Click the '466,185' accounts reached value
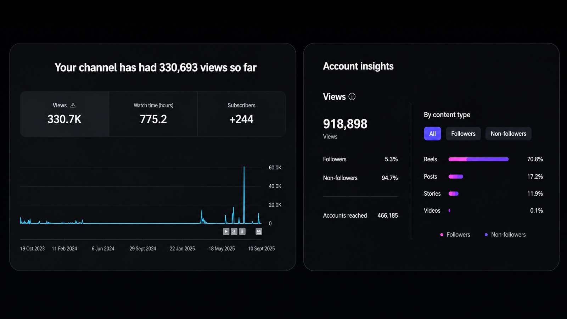Image resolution: width=567 pixels, height=319 pixels. click(x=388, y=216)
